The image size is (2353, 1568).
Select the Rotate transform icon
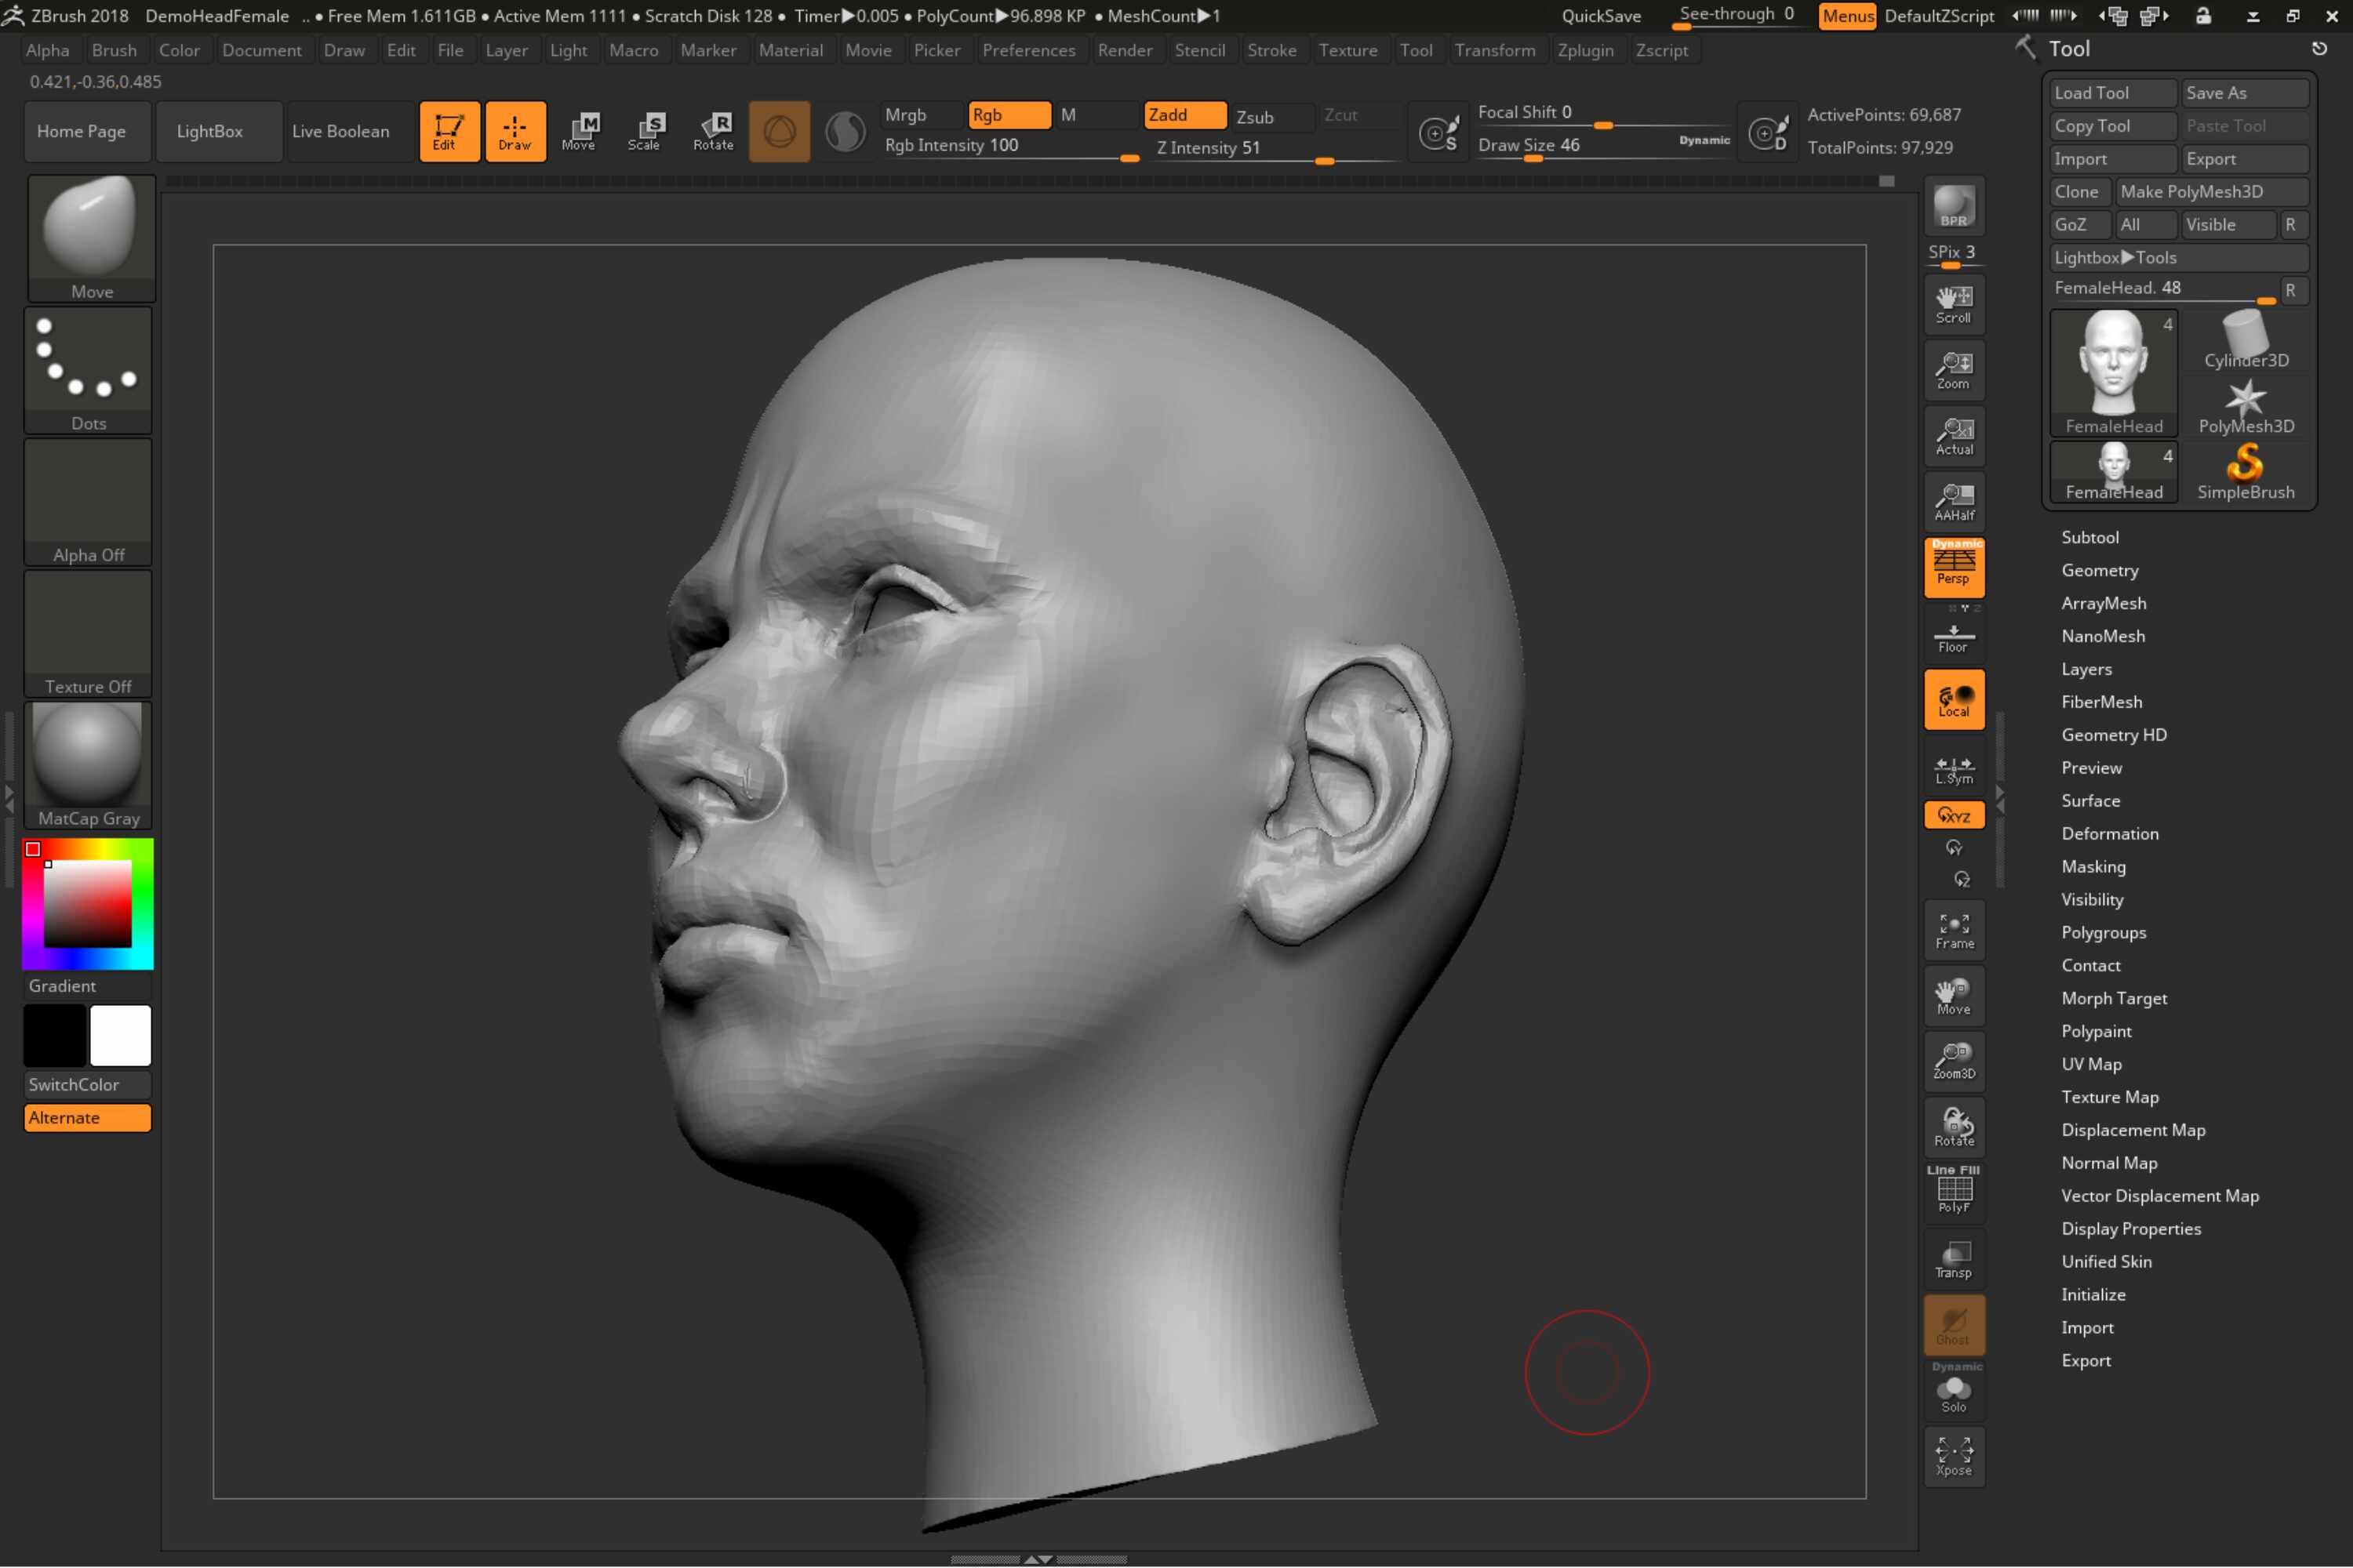pyautogui.click(x=713, y=131)
